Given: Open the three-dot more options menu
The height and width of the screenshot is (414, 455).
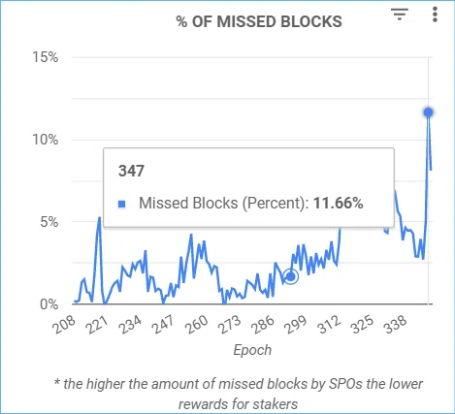Looking at the screenshot, I should click(435, 15).
